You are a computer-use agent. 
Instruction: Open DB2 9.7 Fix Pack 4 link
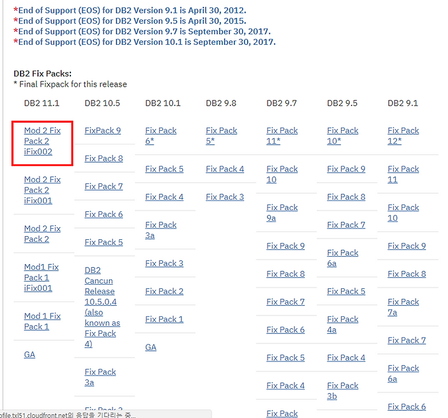click(286, 386)
